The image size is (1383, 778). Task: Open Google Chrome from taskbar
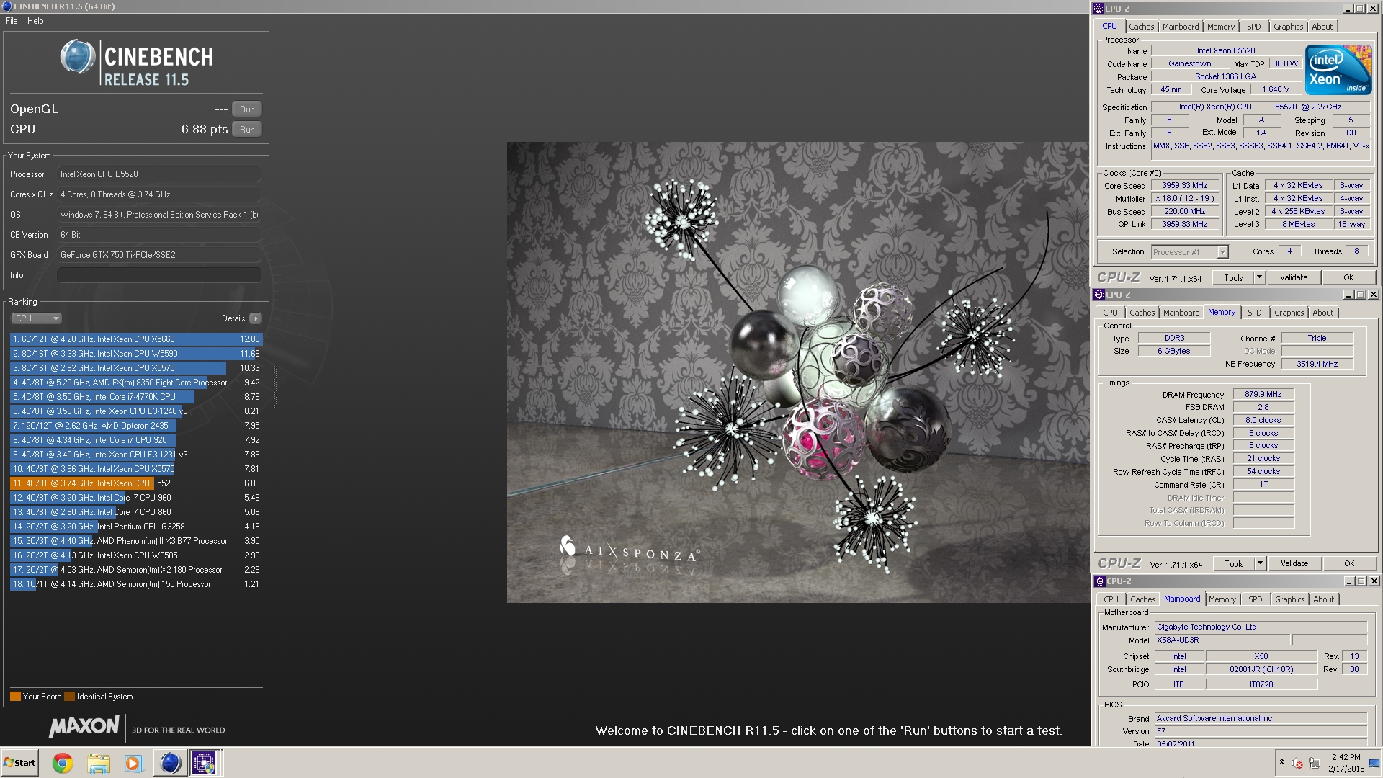pyautogui.click(x=63, y=763)
